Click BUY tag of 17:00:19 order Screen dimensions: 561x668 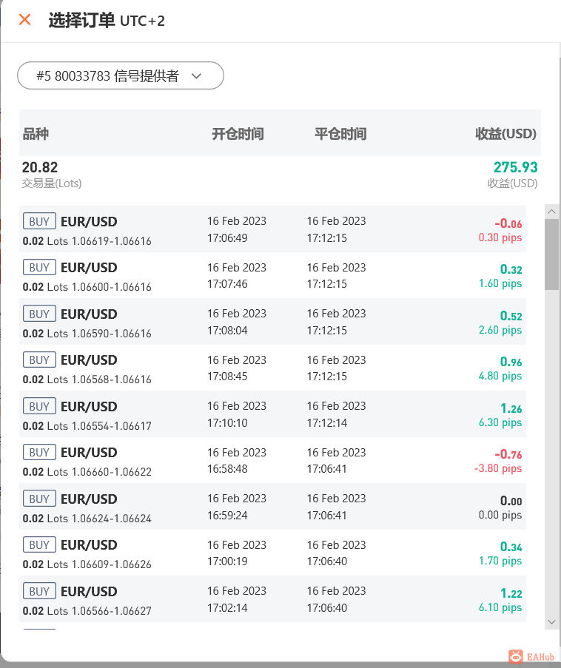click(x=39, y=545)
